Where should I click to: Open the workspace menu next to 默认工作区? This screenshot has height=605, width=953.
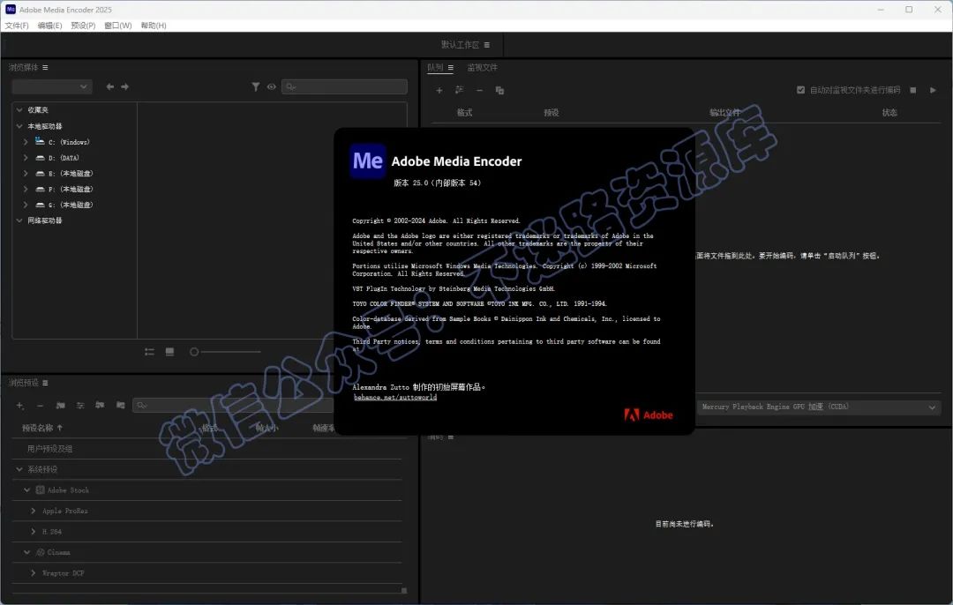(487, 45)
